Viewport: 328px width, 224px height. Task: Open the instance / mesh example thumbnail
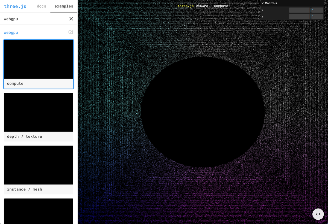39,165
